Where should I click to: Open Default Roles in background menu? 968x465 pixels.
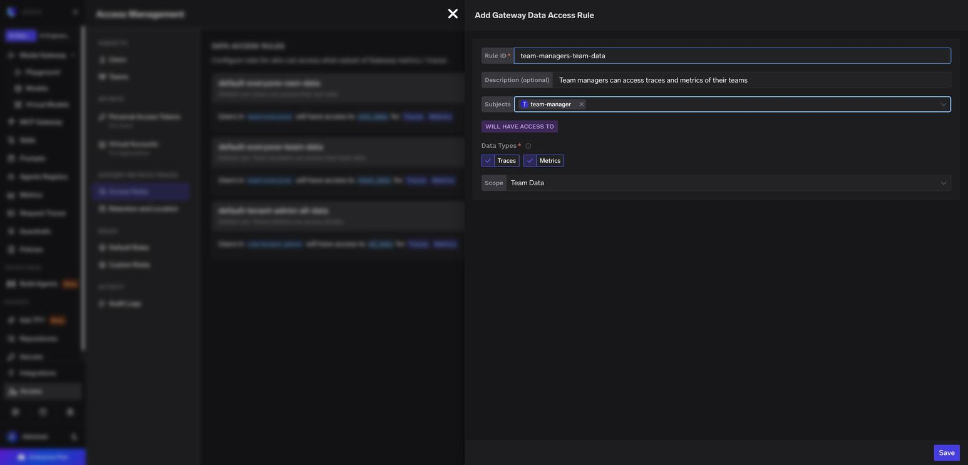click(x=128, y=248)
